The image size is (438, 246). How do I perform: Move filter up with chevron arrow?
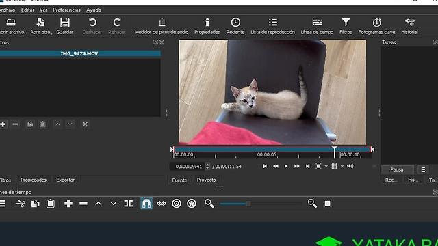57,124
